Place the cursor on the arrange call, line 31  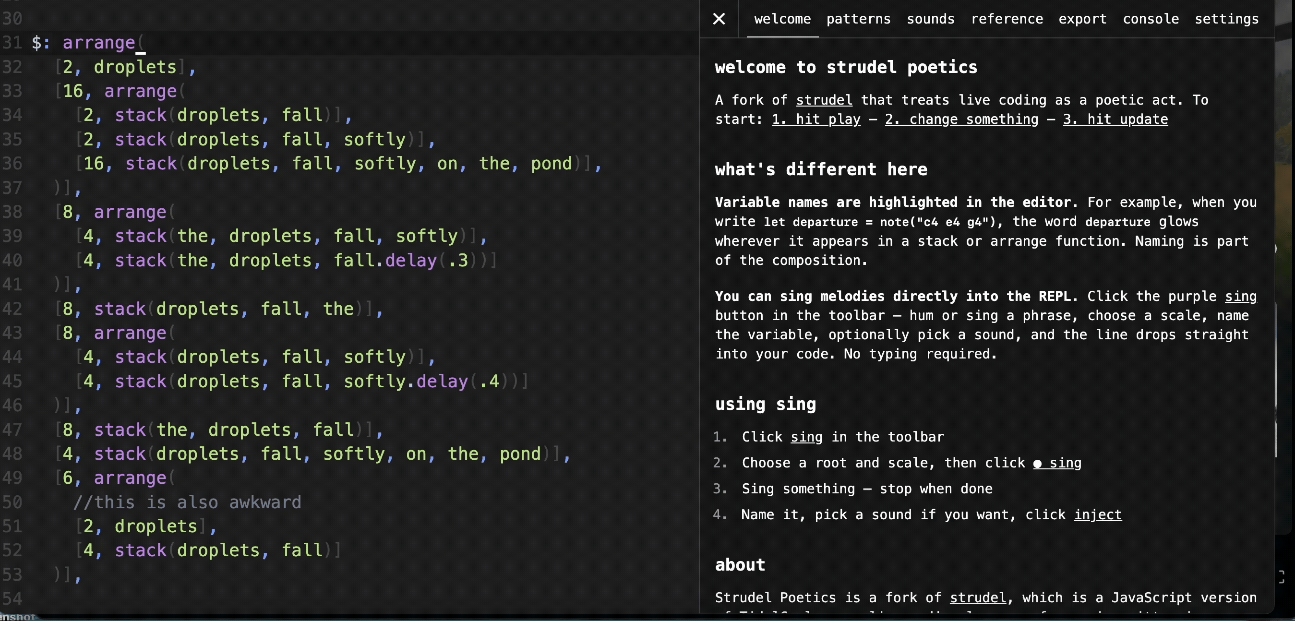[x=98, y=42]
